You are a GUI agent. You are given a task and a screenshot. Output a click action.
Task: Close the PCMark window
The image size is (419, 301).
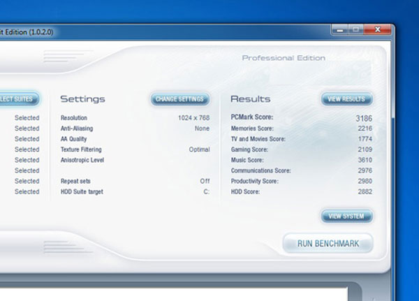click(377, 29)
